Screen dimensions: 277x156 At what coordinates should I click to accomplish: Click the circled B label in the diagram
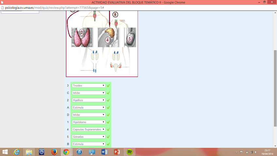point(115,14)
